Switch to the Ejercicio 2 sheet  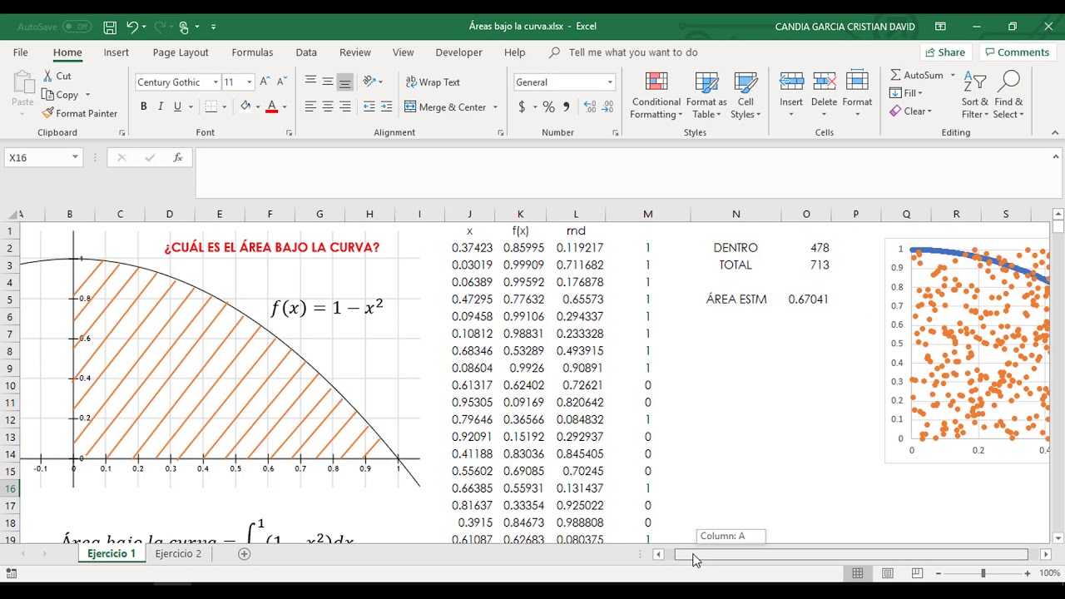(178, 553)
